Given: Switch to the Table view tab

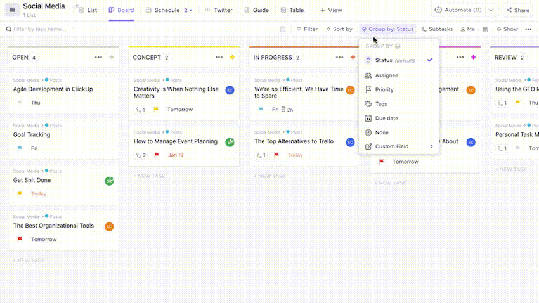Looking at the screenshot, I should [292, 10].
